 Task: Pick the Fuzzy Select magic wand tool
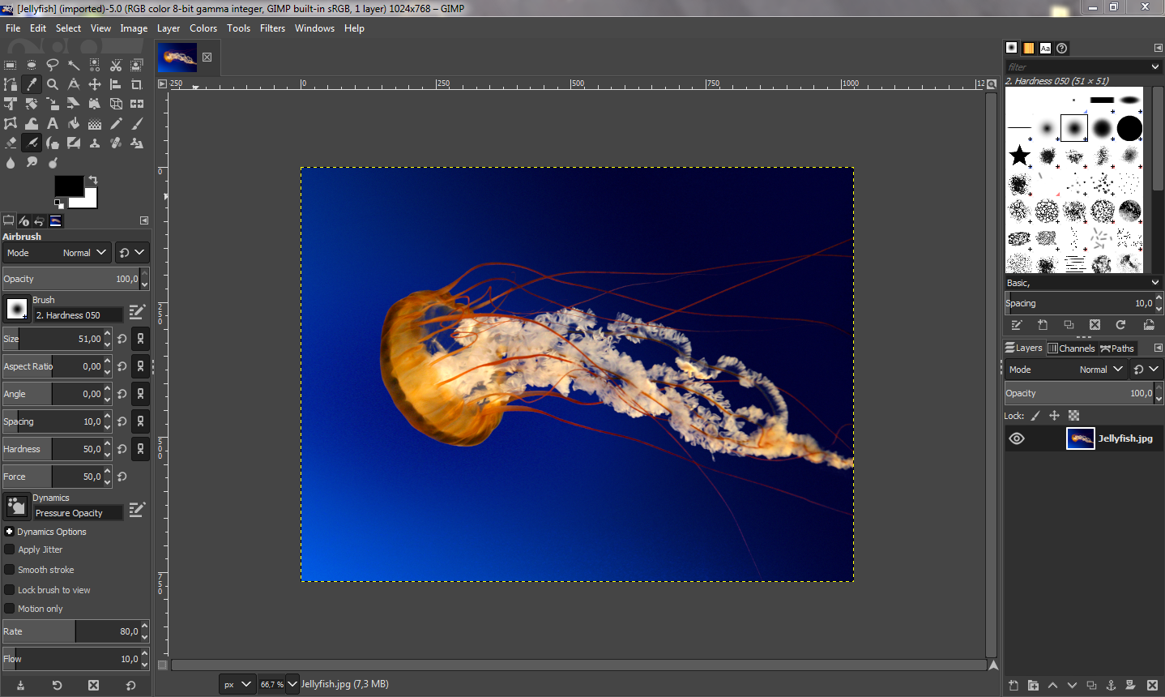click(x=74, y=65)
